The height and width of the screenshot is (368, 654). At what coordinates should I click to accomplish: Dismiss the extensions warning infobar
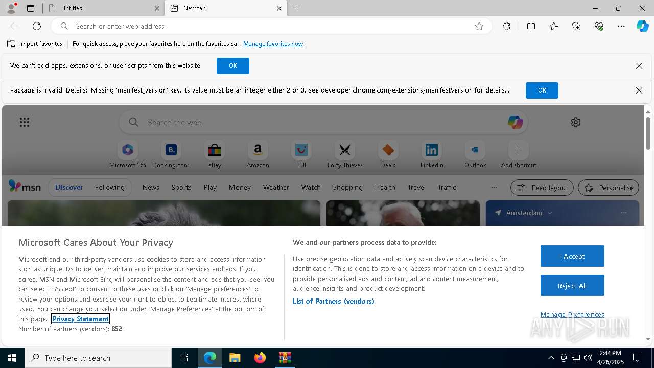(639, 66)
